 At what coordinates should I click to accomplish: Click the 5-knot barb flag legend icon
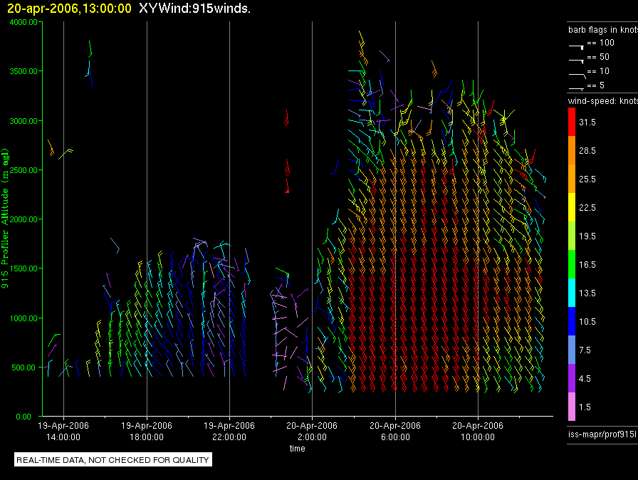pyautogui.click(x=576, y=88)
